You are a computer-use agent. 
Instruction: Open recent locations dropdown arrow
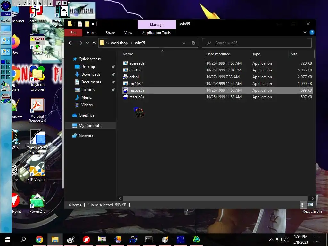[x=87, y=43]
